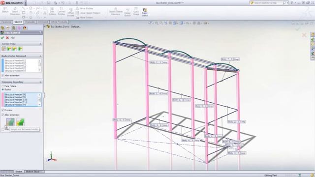Click the Smart Dimension tool
315x177 pixels.
[x=15, y=11]
